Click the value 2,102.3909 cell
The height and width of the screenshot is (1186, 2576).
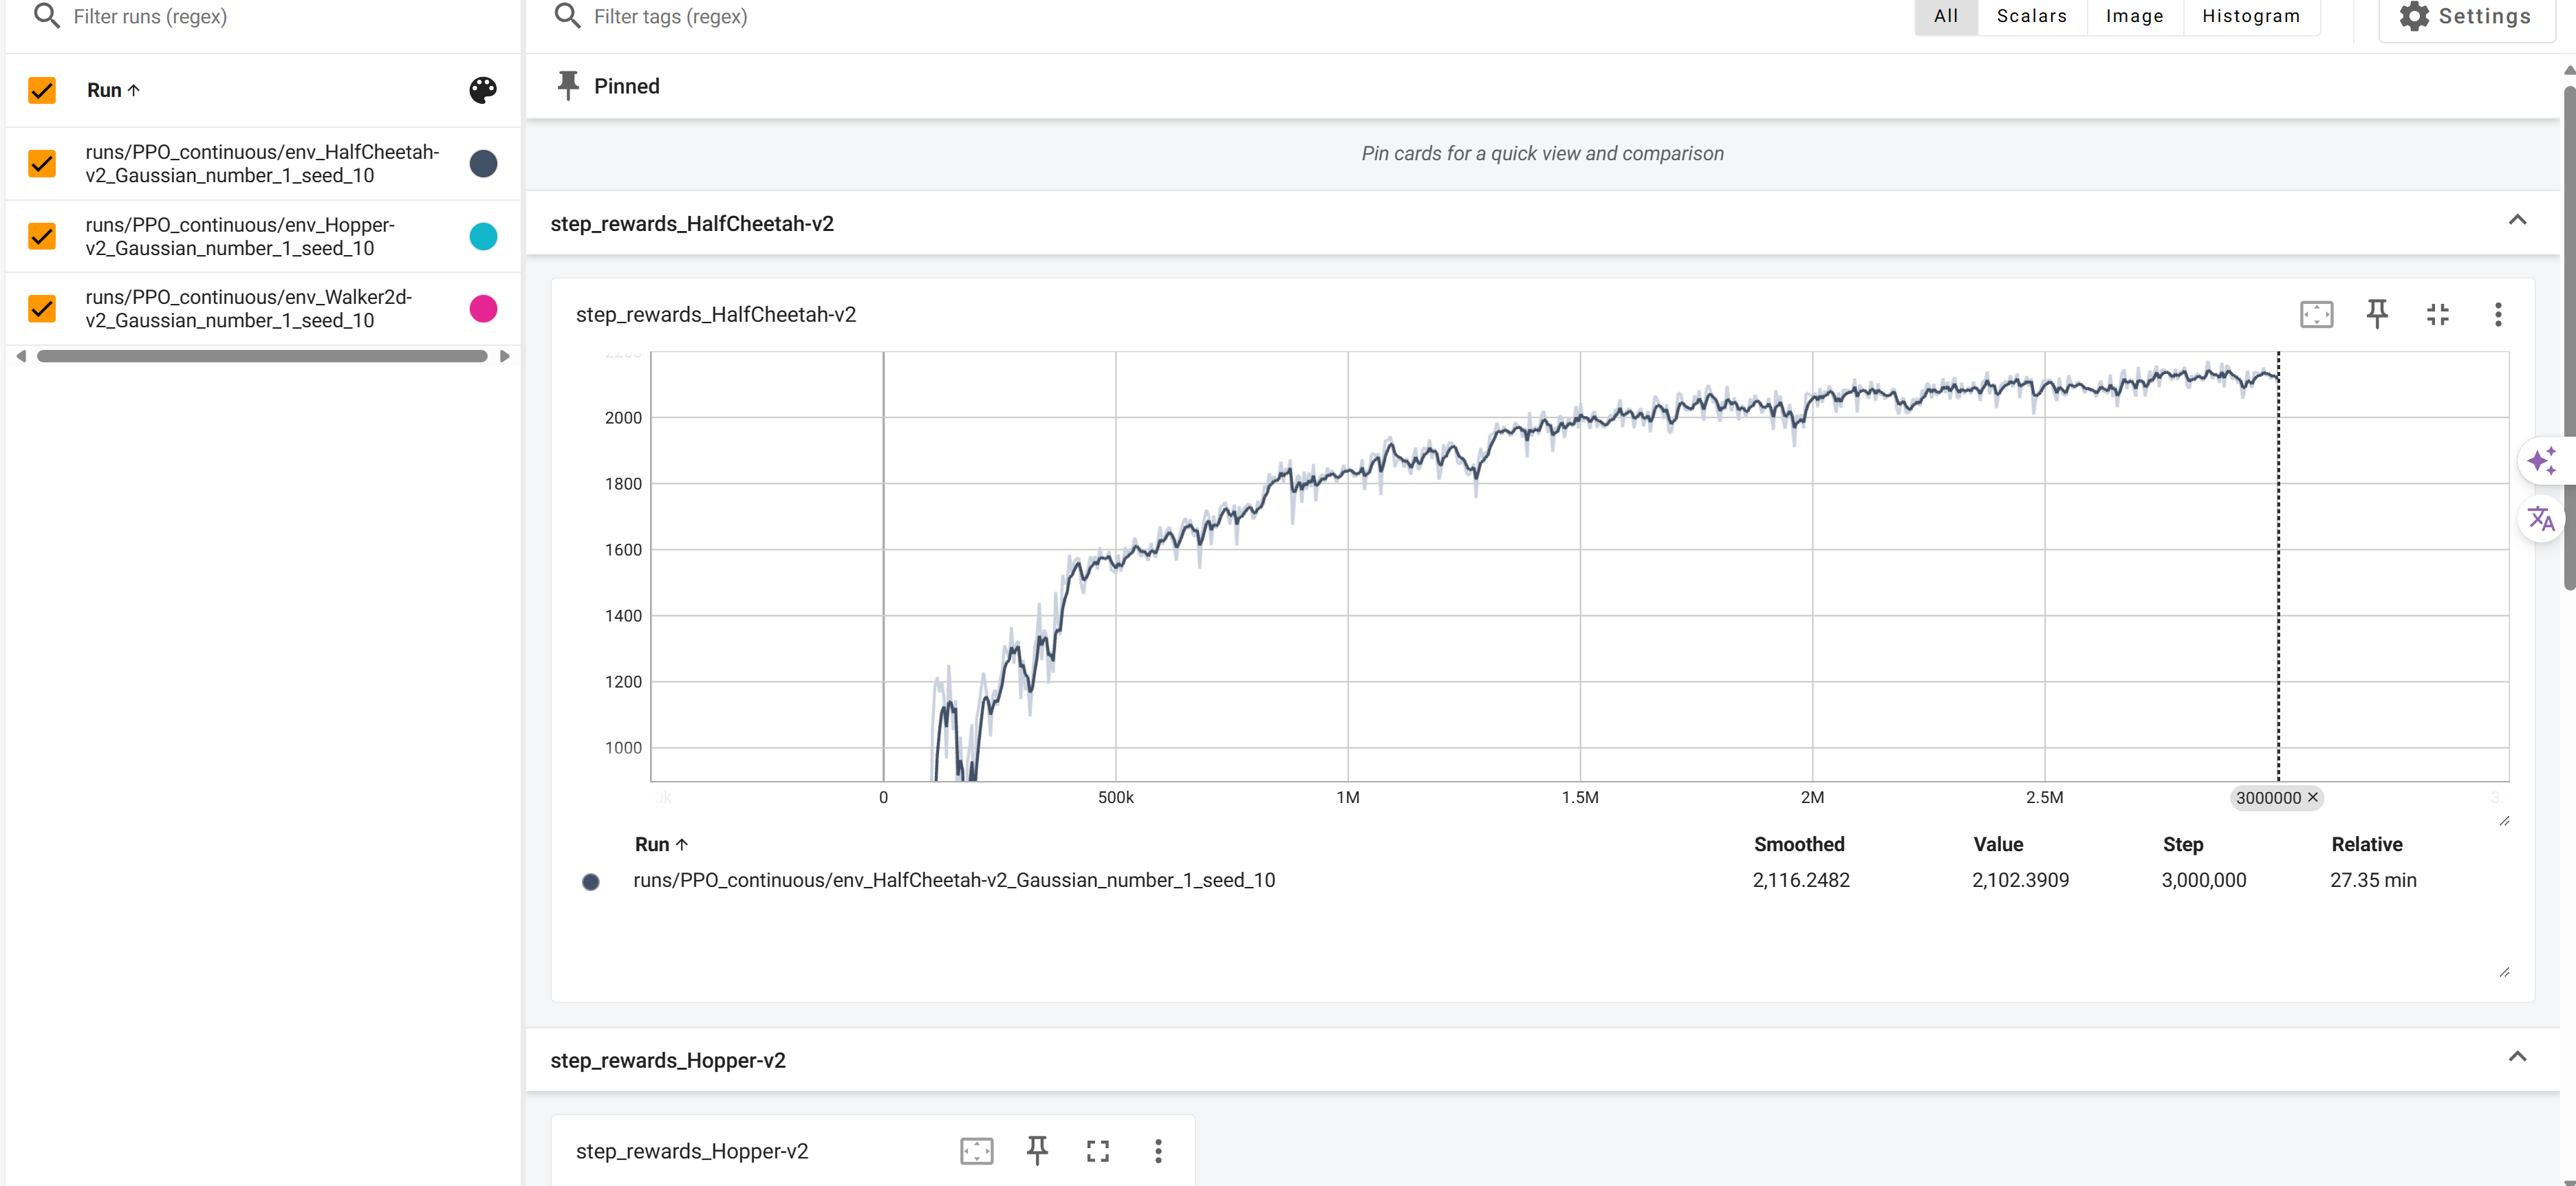pyautogui.click(x=2020, y=880)
